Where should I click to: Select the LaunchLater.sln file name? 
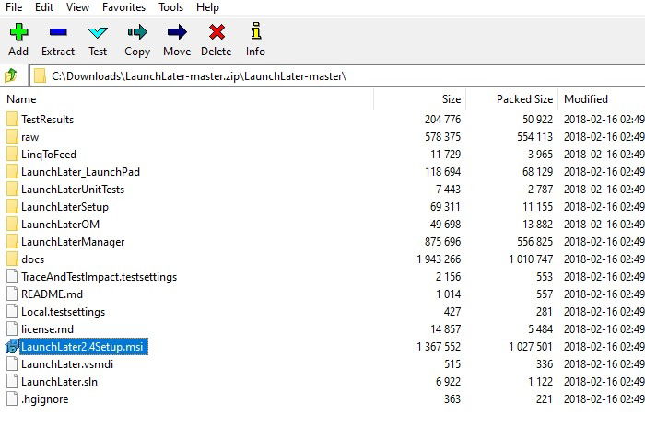pyautogui.click(x=59, y=382)
